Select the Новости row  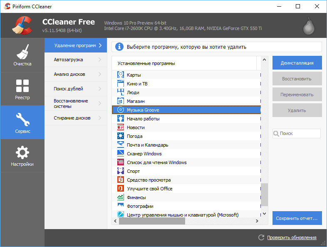click(x=186, y=127)
